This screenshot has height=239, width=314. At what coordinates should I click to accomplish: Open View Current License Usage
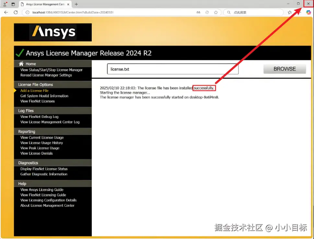(42, 138)
